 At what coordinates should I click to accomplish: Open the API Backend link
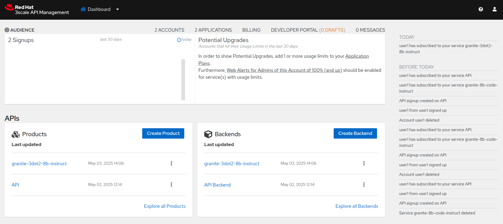click(x=218, y=185)
